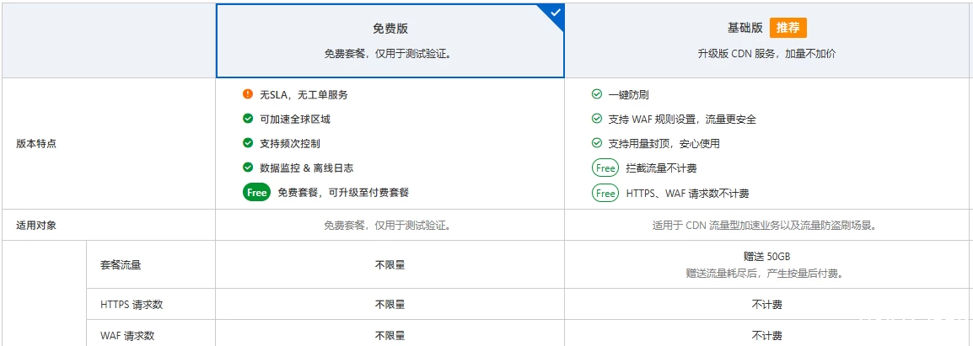Click the 套餐流量 row label
The width and height of the screenshot is (973, 346).
point(121,264)
